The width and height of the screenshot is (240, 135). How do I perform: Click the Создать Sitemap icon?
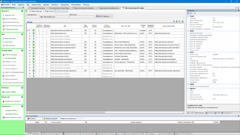[3, 92]
